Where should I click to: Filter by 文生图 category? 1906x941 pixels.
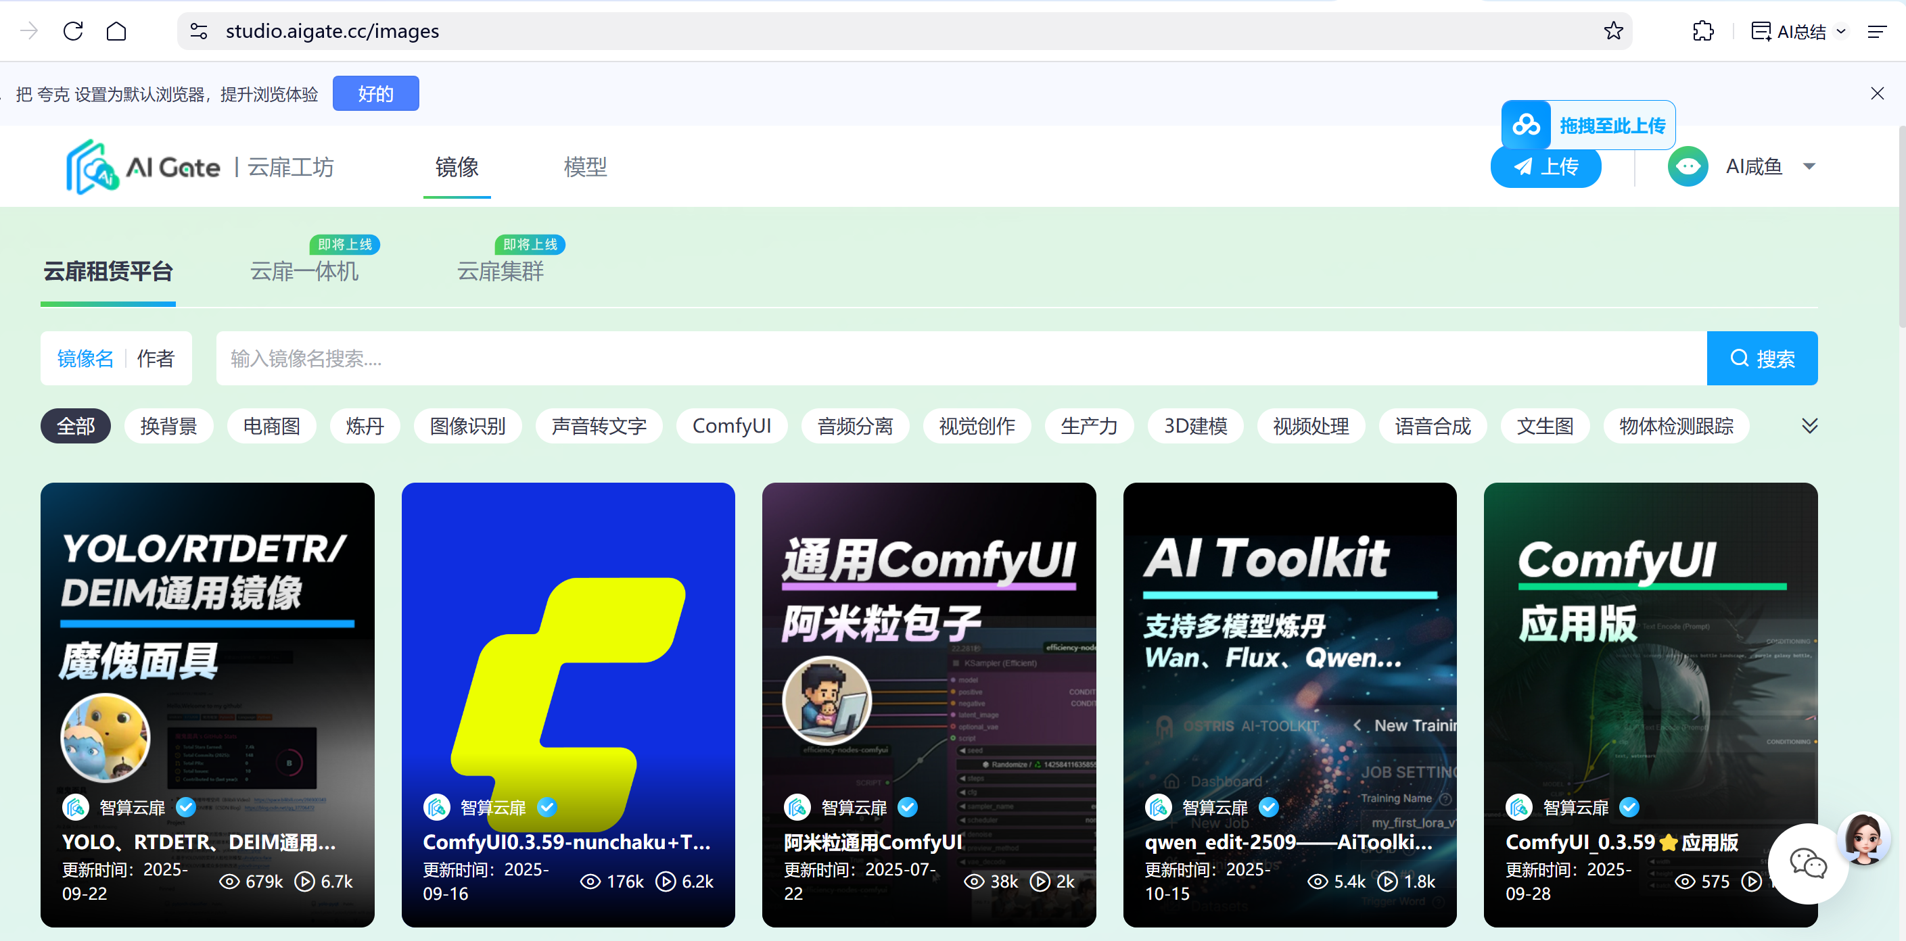point(1545,426)
